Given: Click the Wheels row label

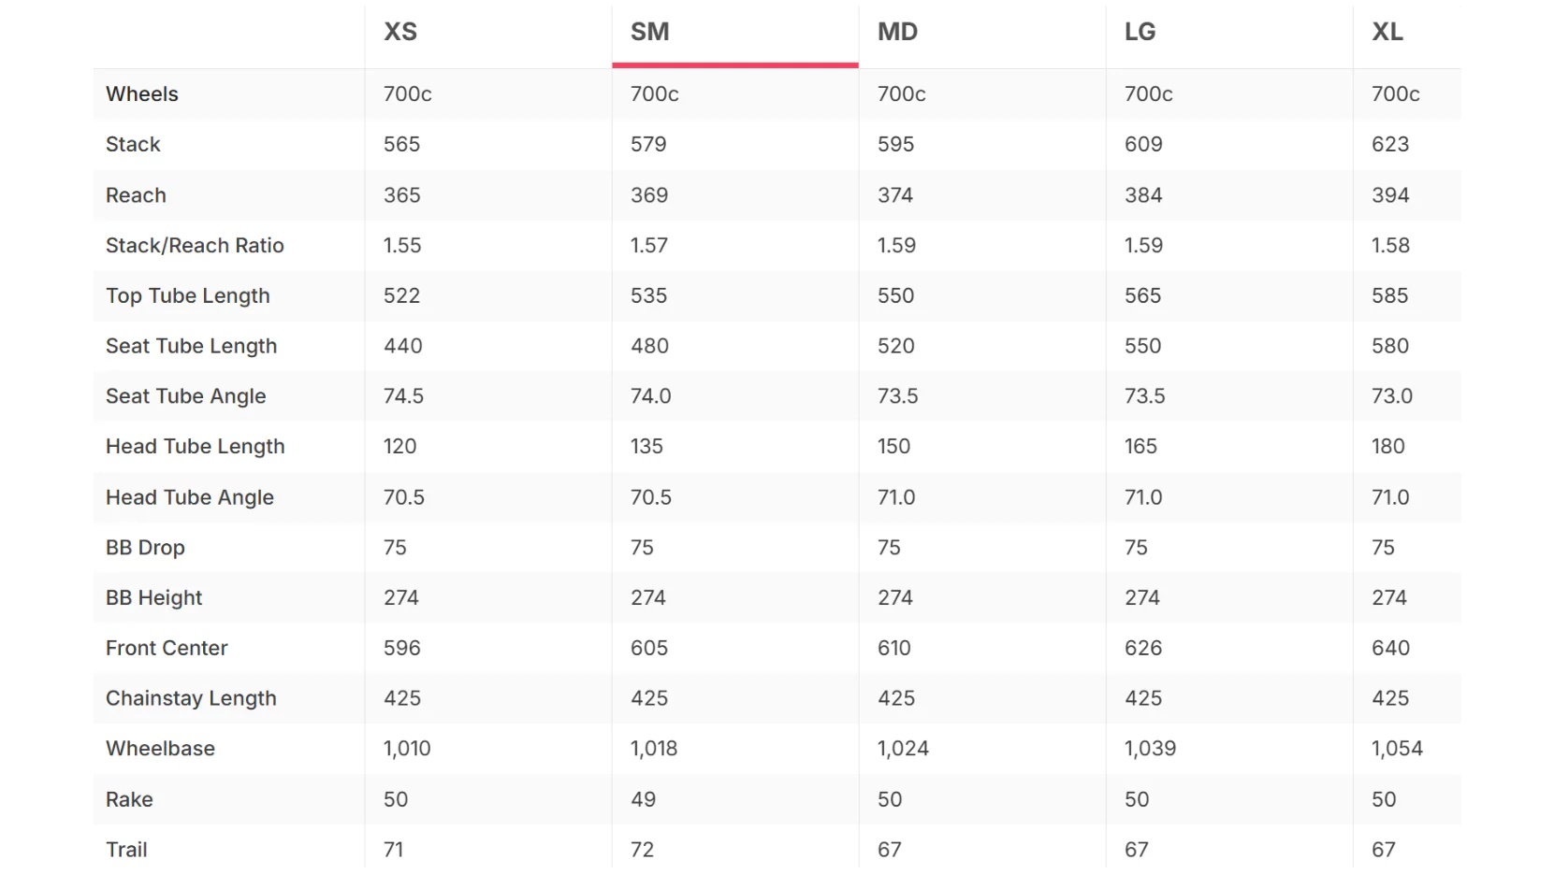Looking at the screenshot, I should tap(142, 93).
